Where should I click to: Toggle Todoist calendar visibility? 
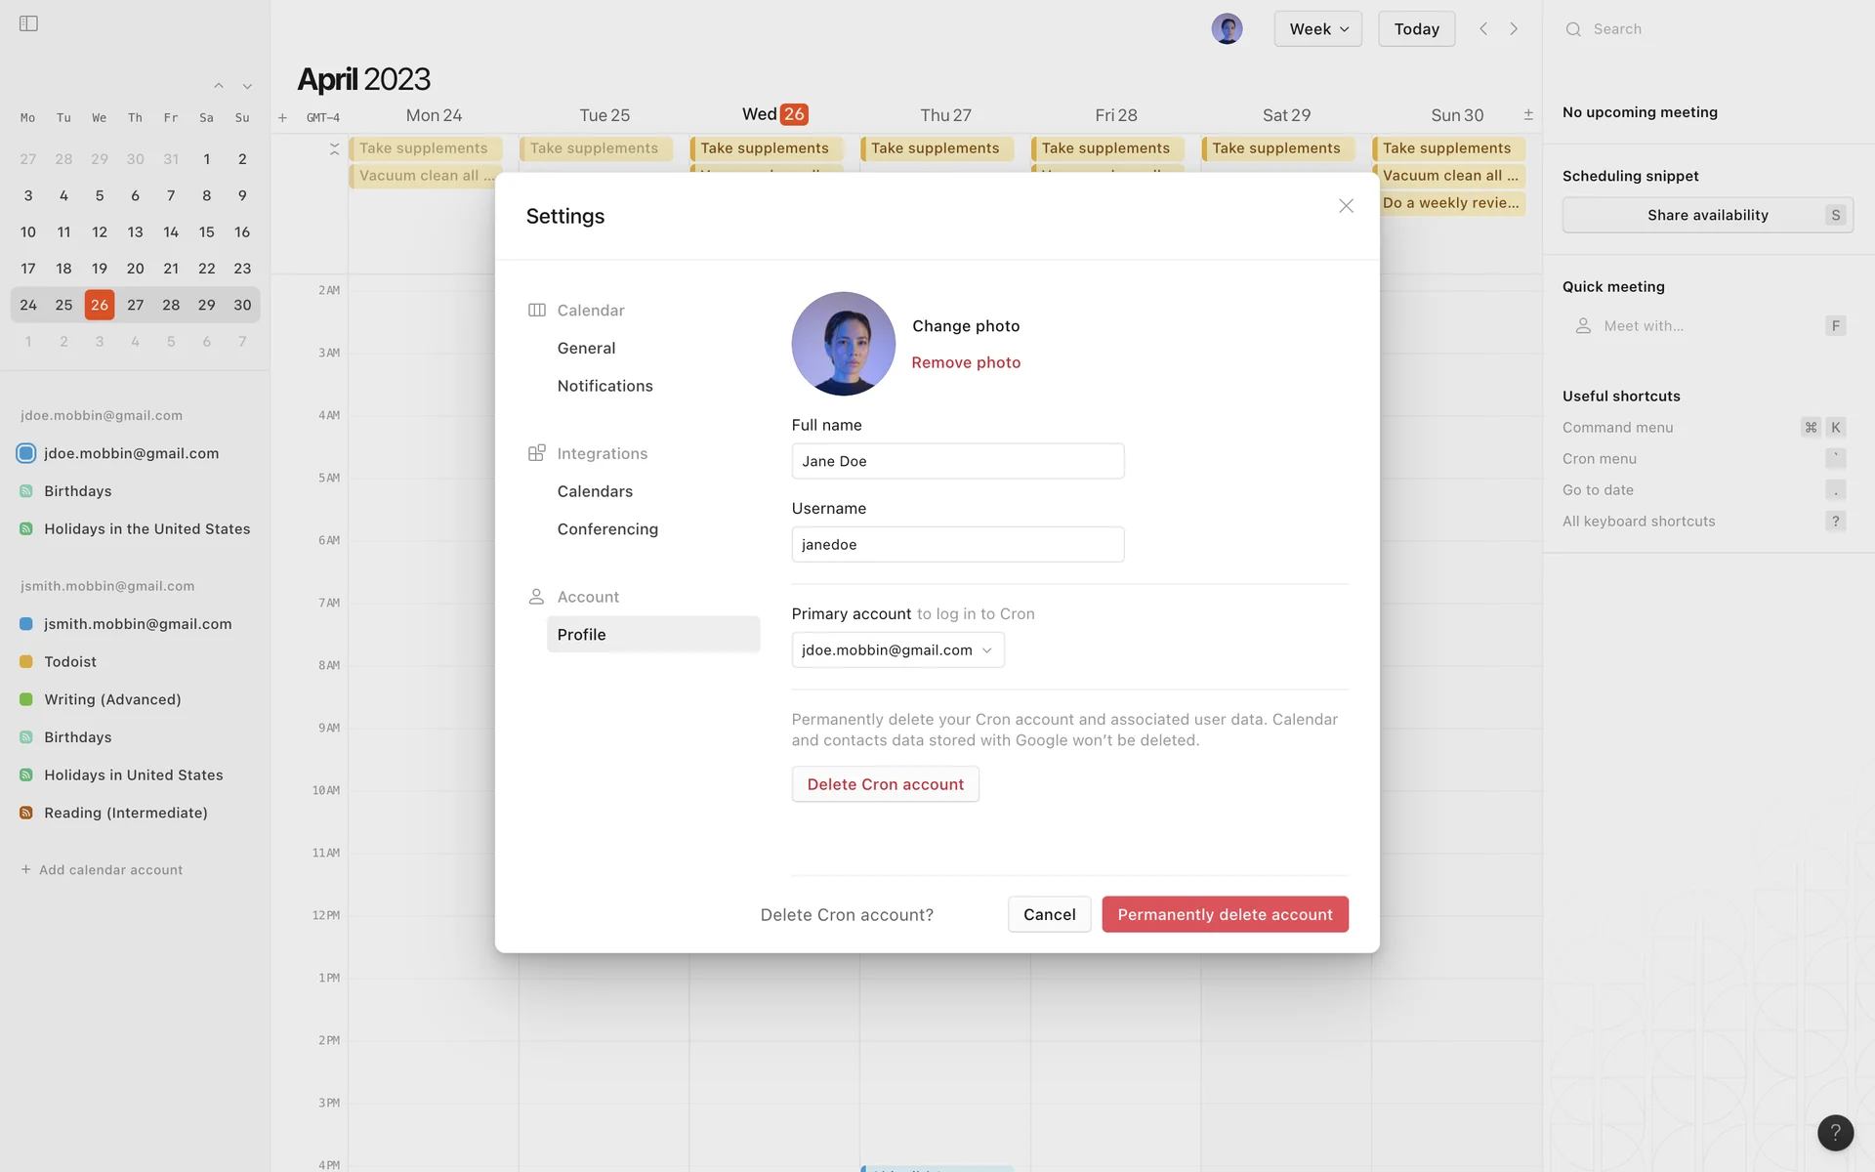(x=26, y=661)
